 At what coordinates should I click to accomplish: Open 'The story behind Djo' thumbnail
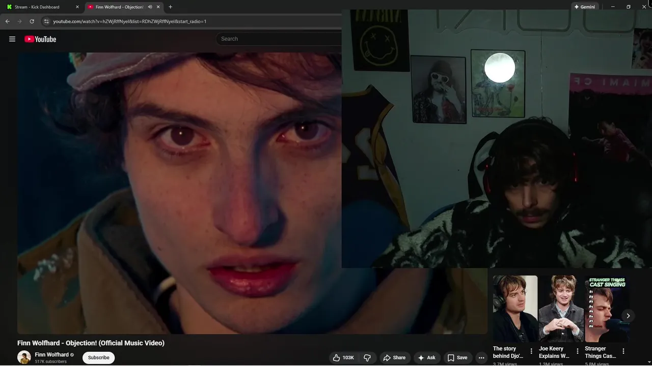click(515, 309)
